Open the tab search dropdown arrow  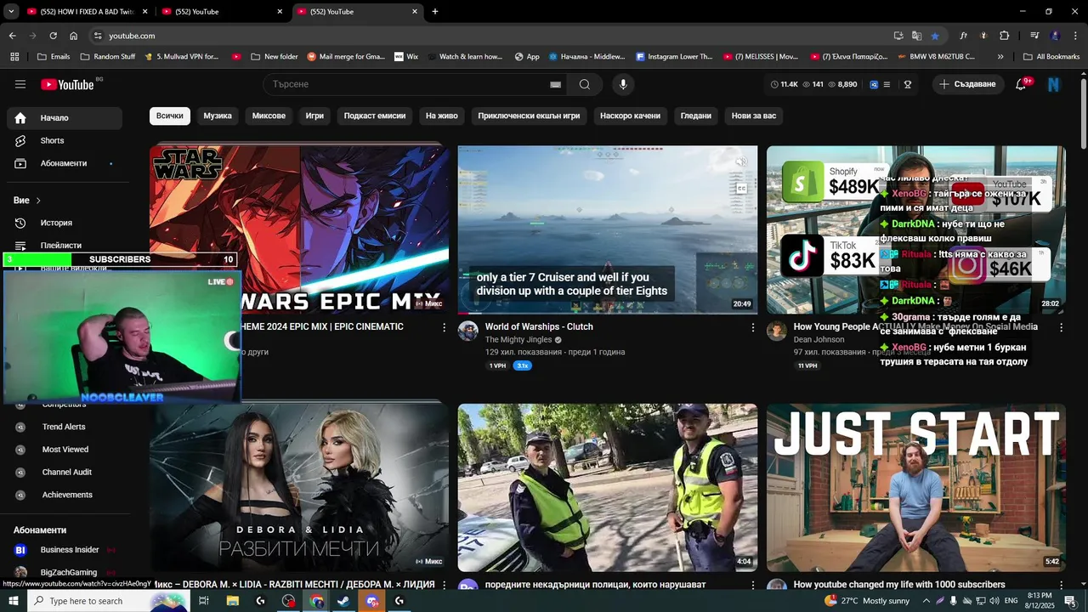click(11, 12)
